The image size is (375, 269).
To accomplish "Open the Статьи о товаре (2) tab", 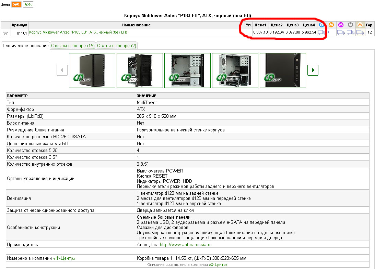I will [x=116, y=46].
